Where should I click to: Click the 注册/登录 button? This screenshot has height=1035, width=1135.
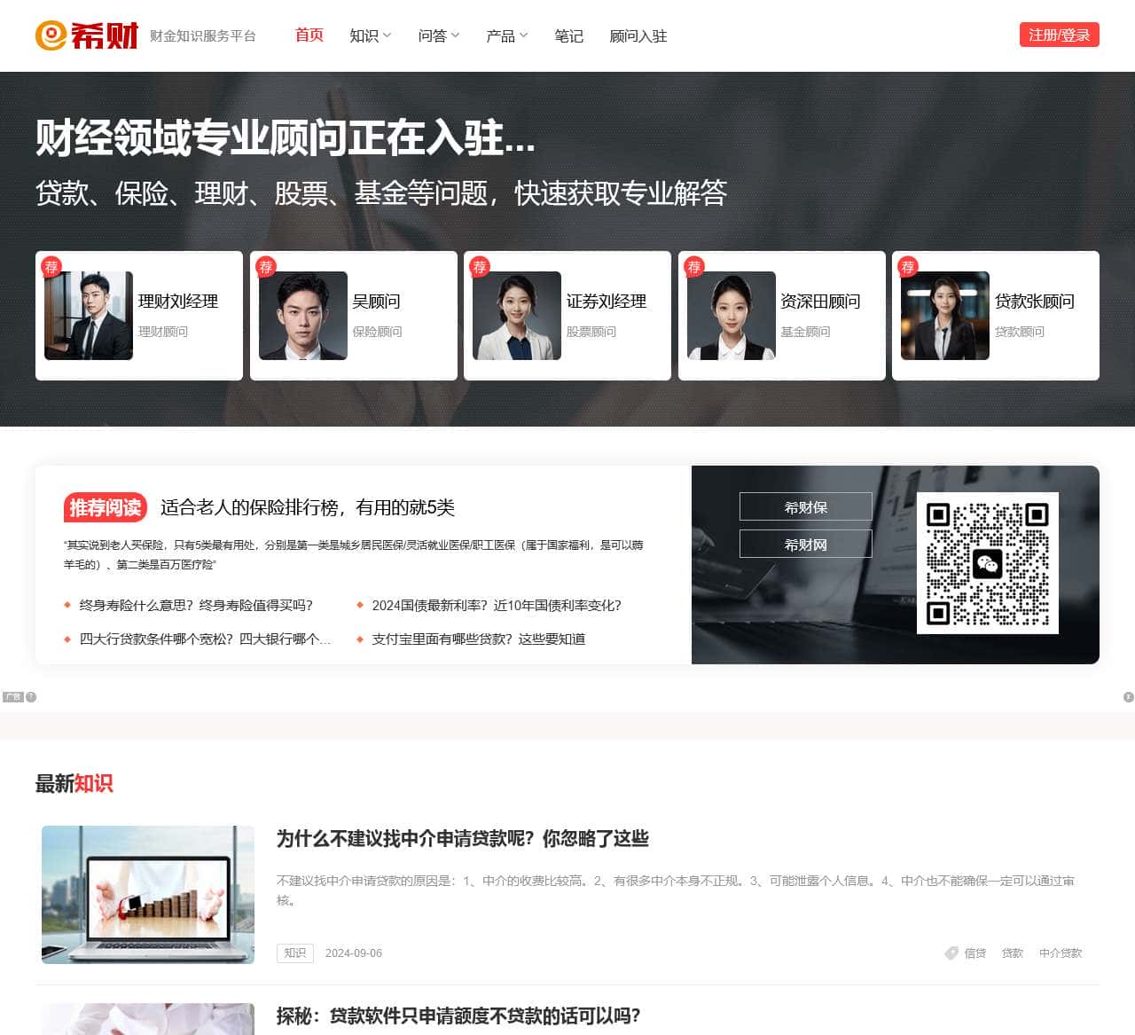[1058, 35]
